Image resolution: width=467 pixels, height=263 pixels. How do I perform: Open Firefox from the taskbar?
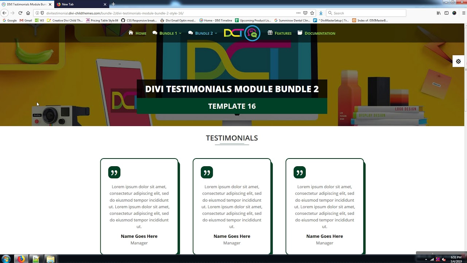(21, 259)
